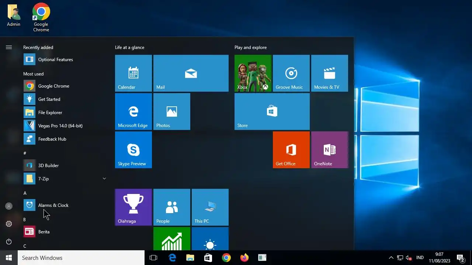Viewport: 472px width, 265px height.
Task: Open Task View on taskbar
Action: tap(153, 258)
